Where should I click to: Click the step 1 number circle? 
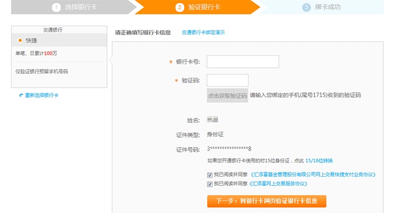click(x=56, y=7)
